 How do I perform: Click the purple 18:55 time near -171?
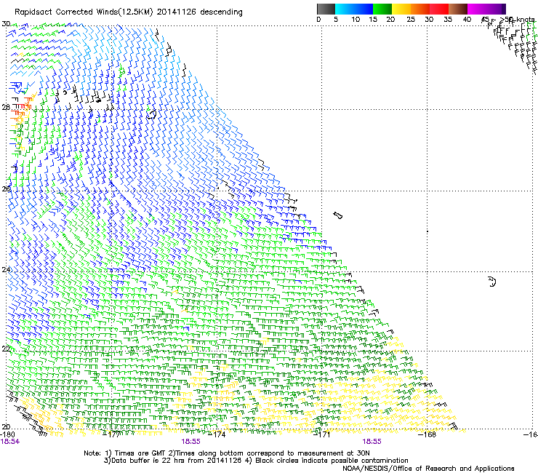[372, 442]
